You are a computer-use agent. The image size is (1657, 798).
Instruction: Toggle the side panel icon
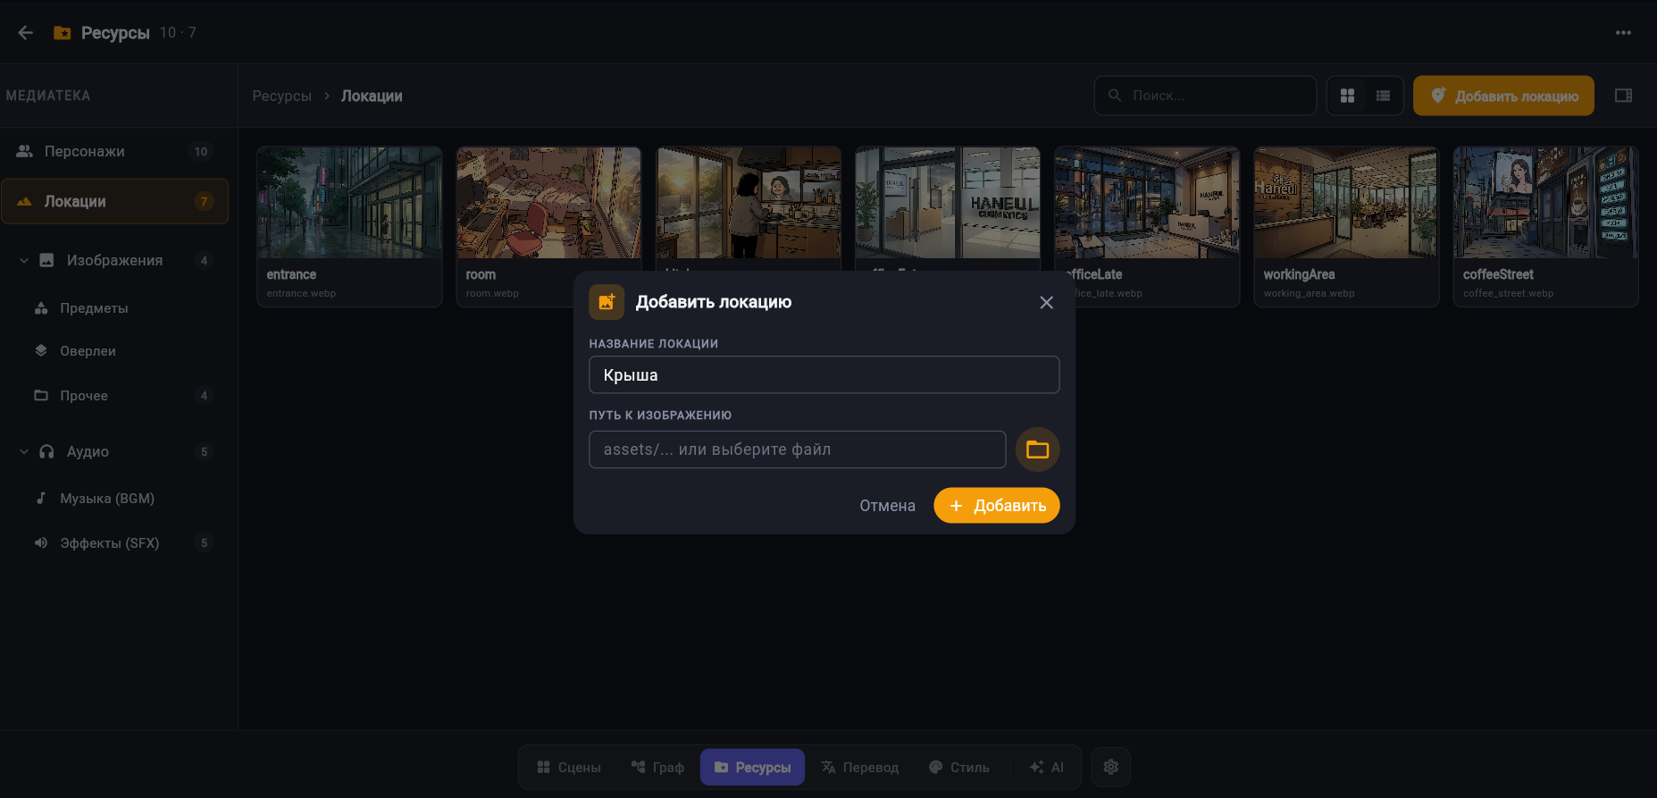coord(1623,96)
